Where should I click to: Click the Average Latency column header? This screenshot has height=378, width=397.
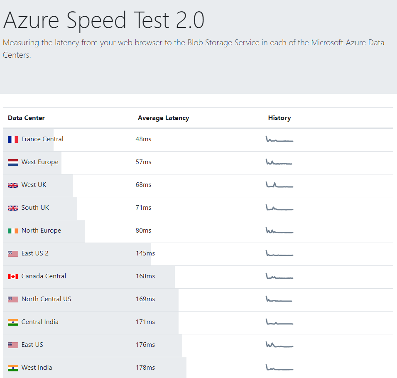163,118
